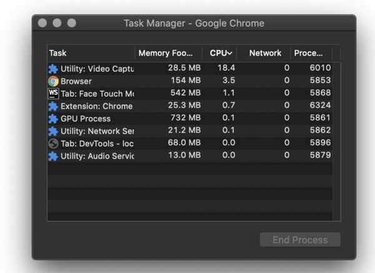Minimize the Task Manager window
This screenshot has height=273, width=375.
point(57,23)
